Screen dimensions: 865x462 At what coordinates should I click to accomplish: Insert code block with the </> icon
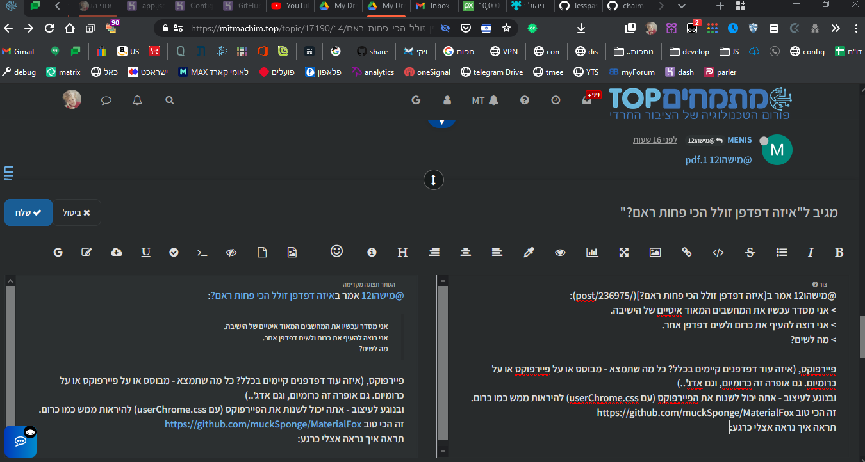coord(718,252)
